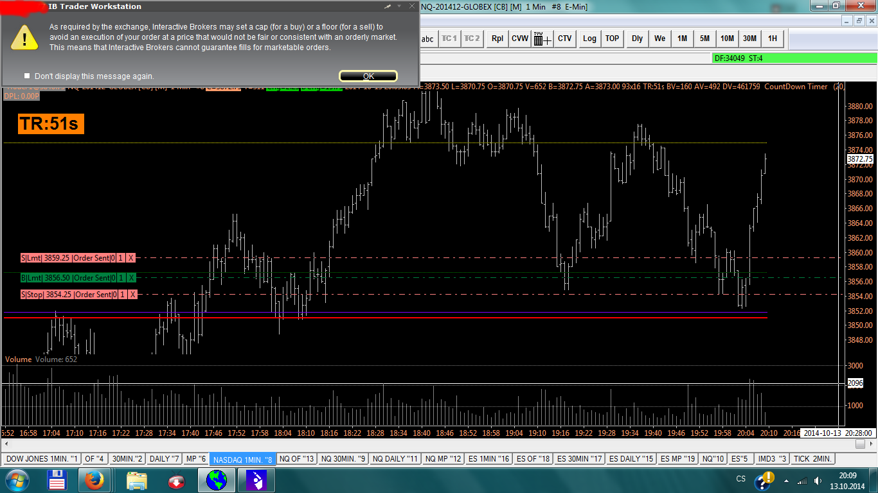The image size is (878, 493).
Task: Open the blue-purple taskbar application icon
Action: point(256,480)
